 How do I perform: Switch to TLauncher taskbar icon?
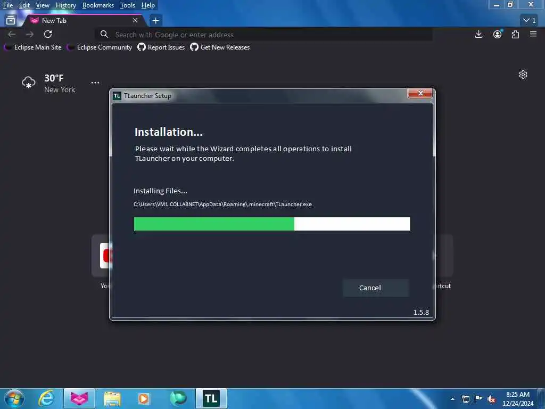pos(211,398)
